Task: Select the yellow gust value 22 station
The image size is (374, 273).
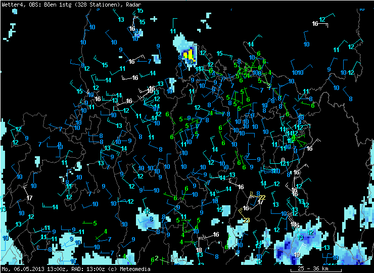Action: click(x=262, y=197)
